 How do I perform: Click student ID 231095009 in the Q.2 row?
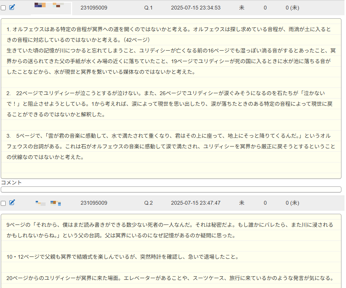click(x=94, y=203)
